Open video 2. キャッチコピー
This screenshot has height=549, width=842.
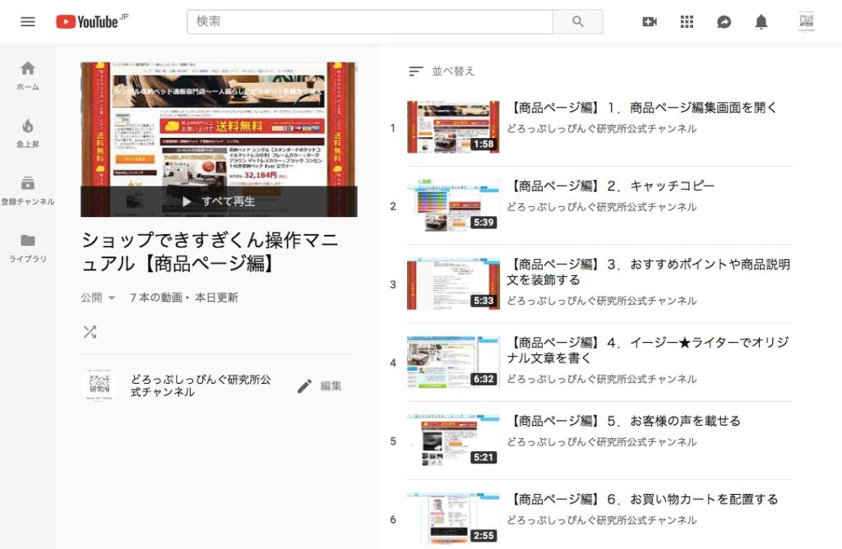click(x=611, y=187)
